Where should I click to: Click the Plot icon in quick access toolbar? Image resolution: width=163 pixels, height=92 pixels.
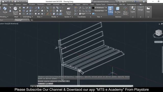point(15,2)
